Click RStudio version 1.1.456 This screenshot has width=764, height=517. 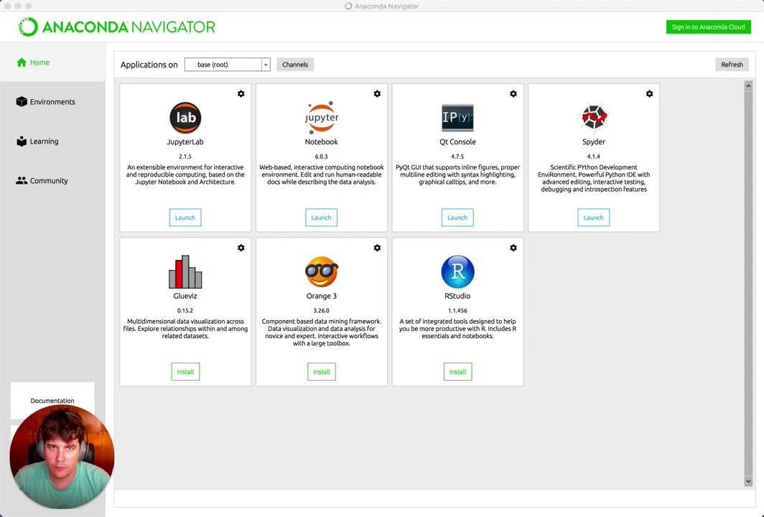pos(457,310)
